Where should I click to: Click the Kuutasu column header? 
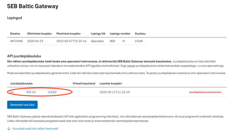click(x=140, y=34)
